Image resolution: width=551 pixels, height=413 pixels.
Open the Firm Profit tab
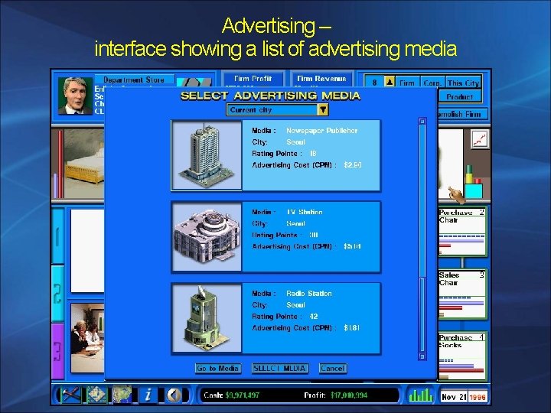tap(253, 79)
